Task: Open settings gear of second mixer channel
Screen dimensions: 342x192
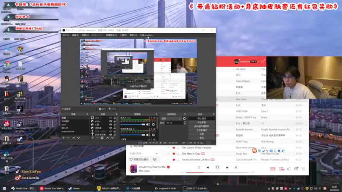Action: tap(153, 135)
